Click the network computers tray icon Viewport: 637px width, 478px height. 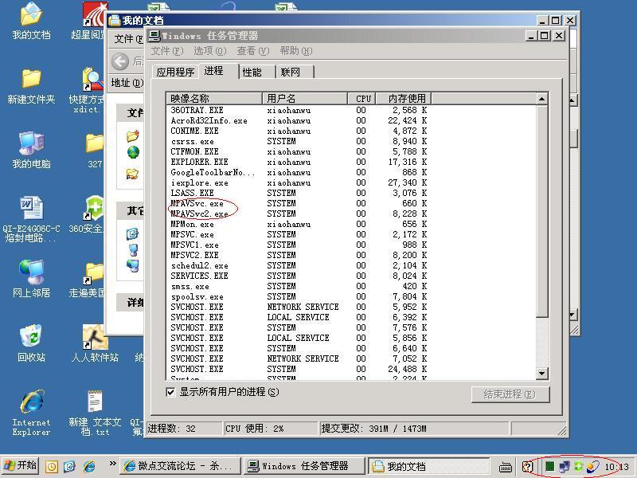(565, 466)
